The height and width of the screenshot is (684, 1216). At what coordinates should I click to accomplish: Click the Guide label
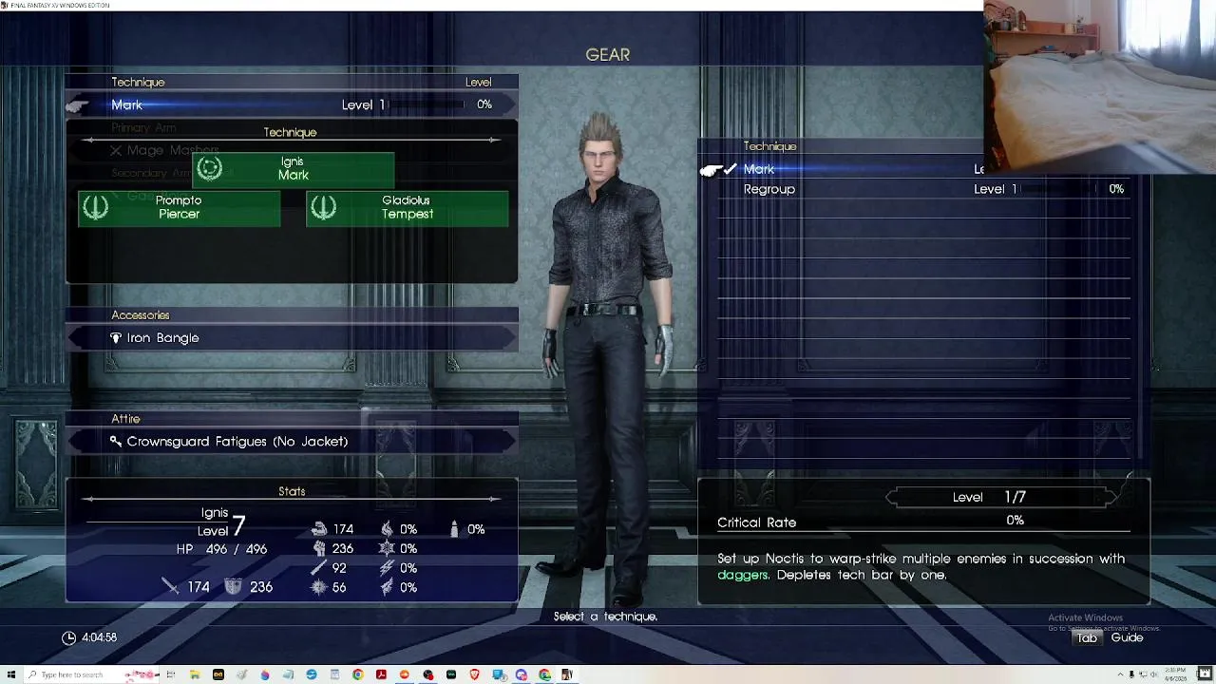coord(1128,637)
